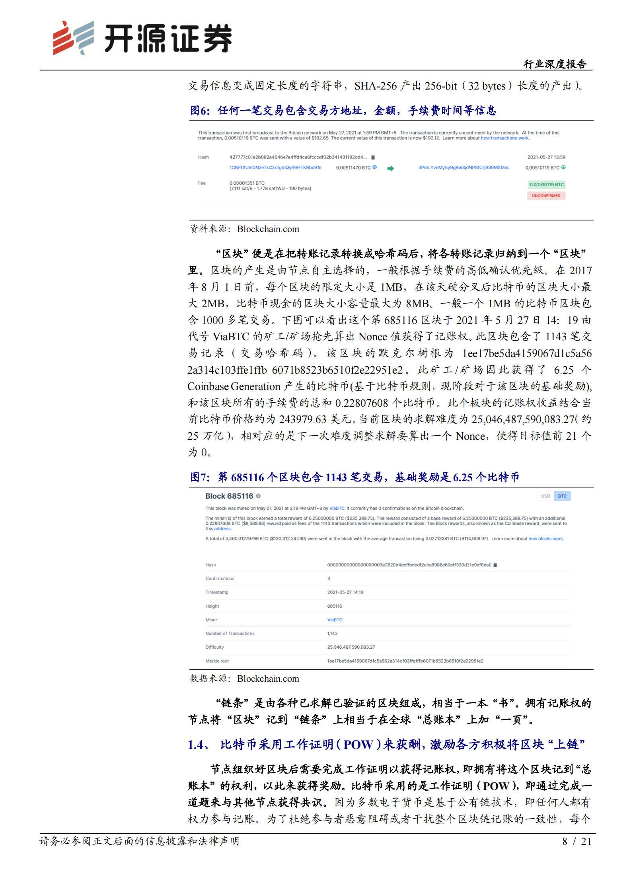The image size is (631, 893).
Task: Click the 'Difficulty' row label
Action: (214, 647)
